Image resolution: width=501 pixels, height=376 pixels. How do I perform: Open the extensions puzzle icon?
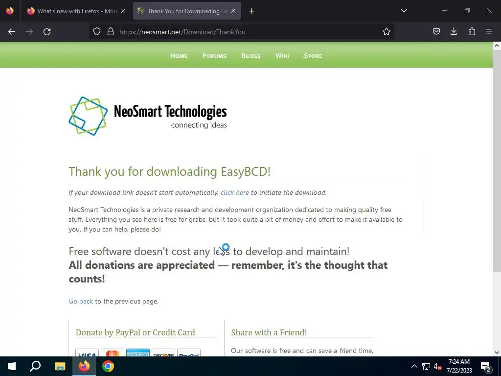click(472, 32)
